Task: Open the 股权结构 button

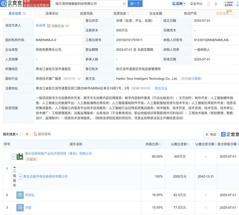Action: (x=42, y=134)
